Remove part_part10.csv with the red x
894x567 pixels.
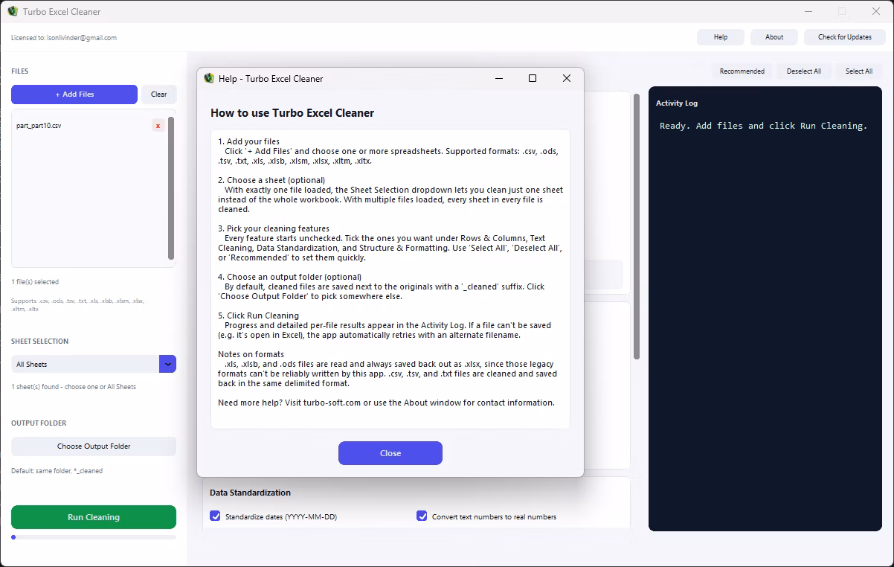tap(158, 126)
